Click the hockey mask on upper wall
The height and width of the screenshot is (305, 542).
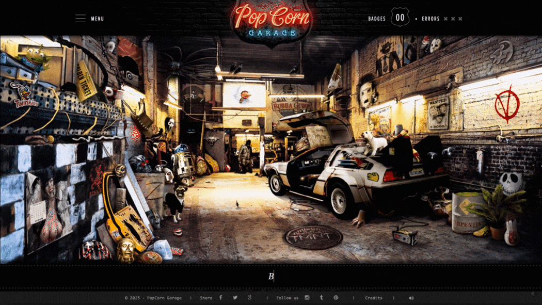(x=436, y=45)
